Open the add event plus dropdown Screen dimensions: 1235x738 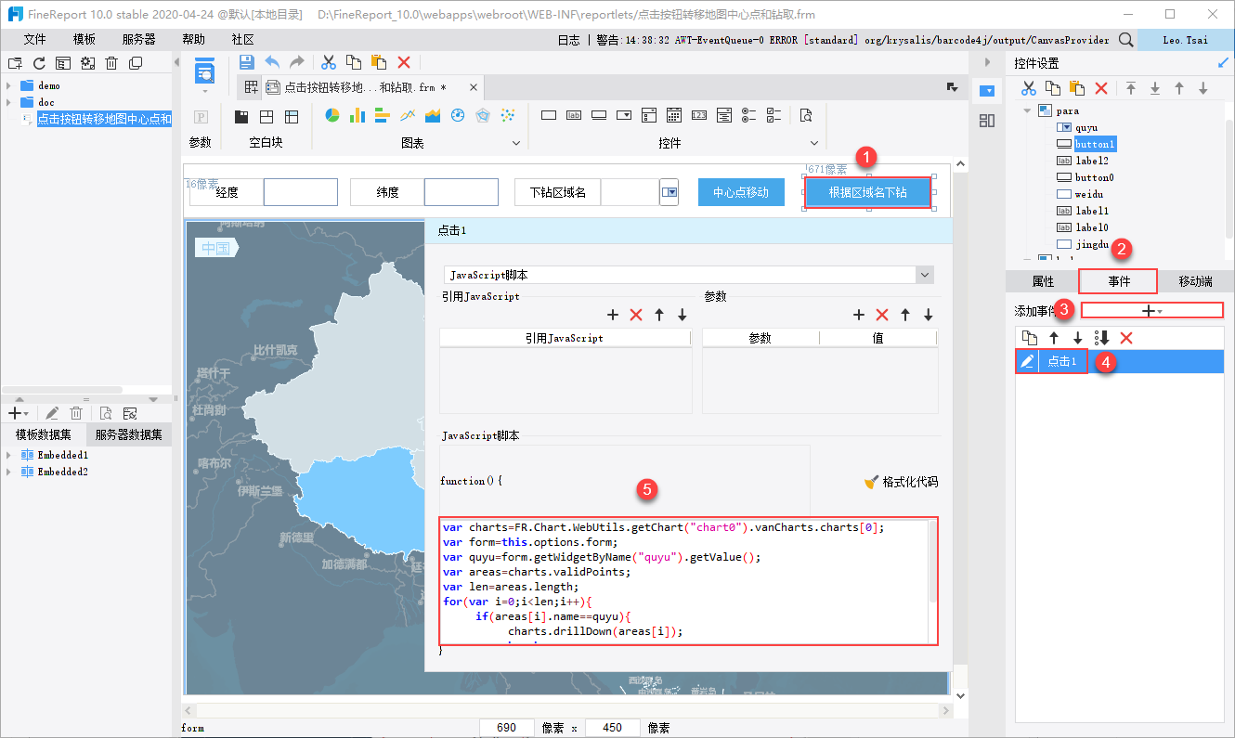(x=1151, y=311)
